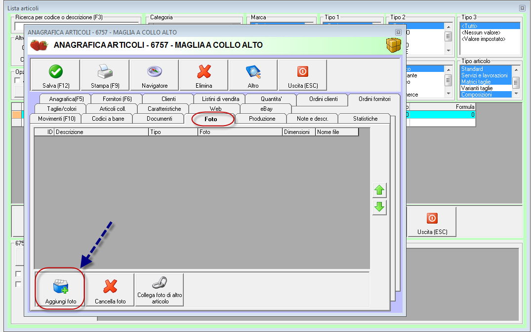Switch to the Note e descr. tab
This screenshot has height=332, width=531.
[x=313, y=119]
